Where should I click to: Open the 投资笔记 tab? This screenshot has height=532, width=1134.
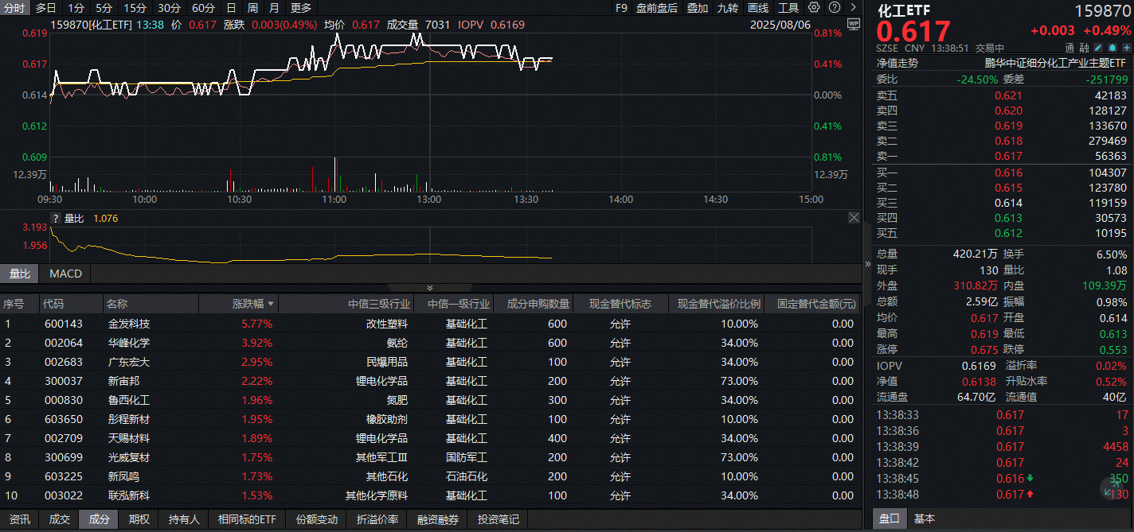[x=498, y=519]
